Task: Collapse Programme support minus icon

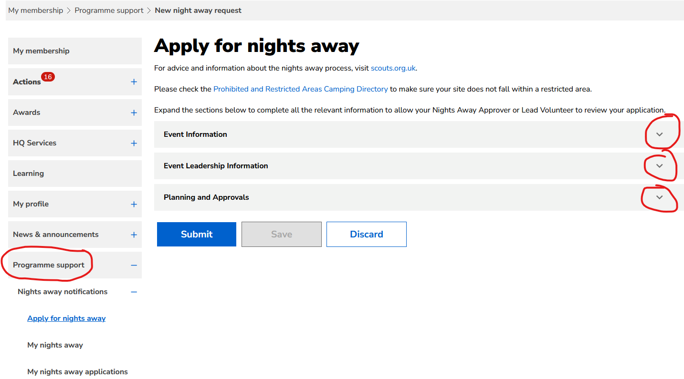Action: (134, 265)
